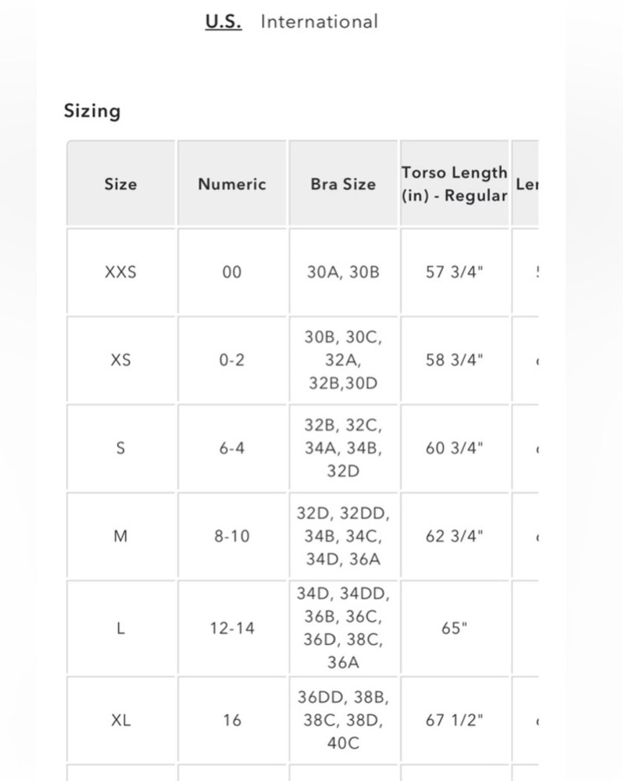This screenshot has width=623, height=781.
Task: Click the 57 3/4" torso length cell
Action: pyautogui.click(x=454, y=272)
